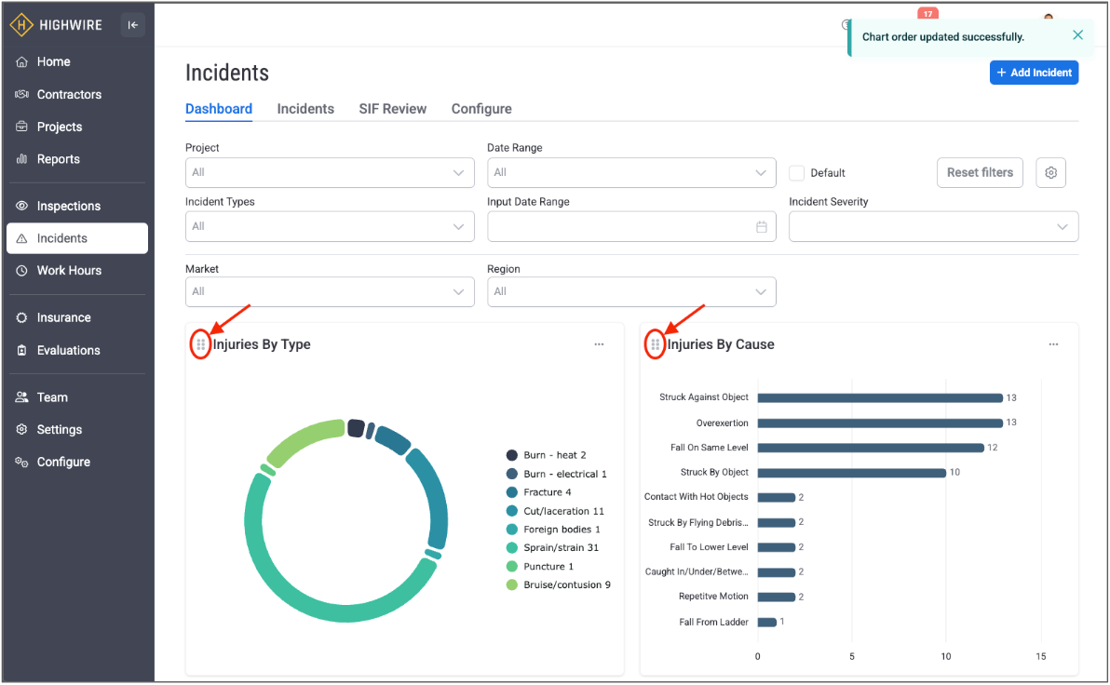Image resolution: width=1110 pixels, height=685 pixels.
Task: Switch to the SIF Review tab
Action: (x=392, y=109)
